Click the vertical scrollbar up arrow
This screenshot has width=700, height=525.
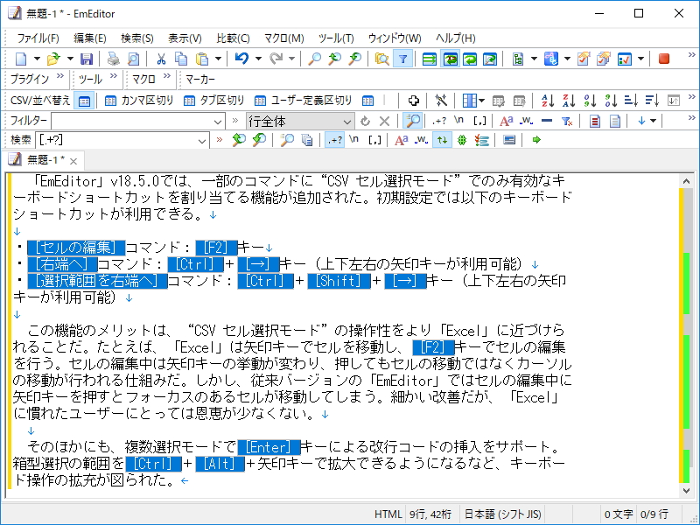pos(686,181)
